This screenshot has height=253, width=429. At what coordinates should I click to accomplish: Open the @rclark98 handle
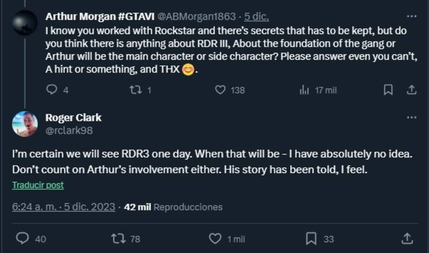[69, 130]
